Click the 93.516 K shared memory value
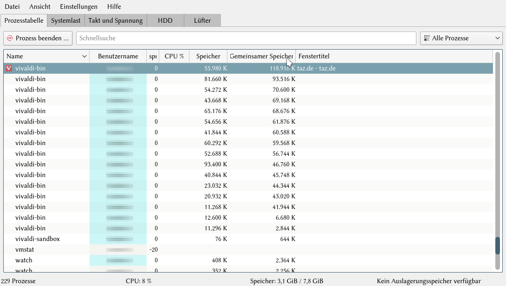 point(284,79)
